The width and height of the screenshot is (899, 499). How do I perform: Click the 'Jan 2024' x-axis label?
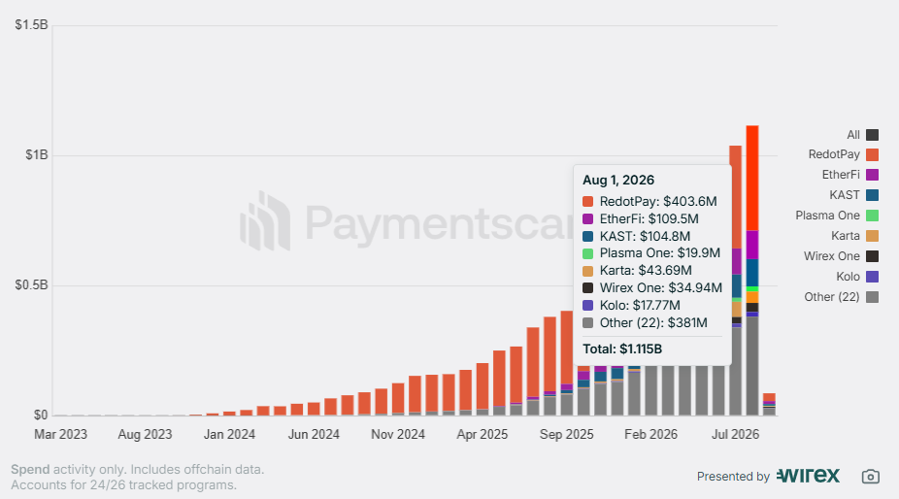click(229, 435)
